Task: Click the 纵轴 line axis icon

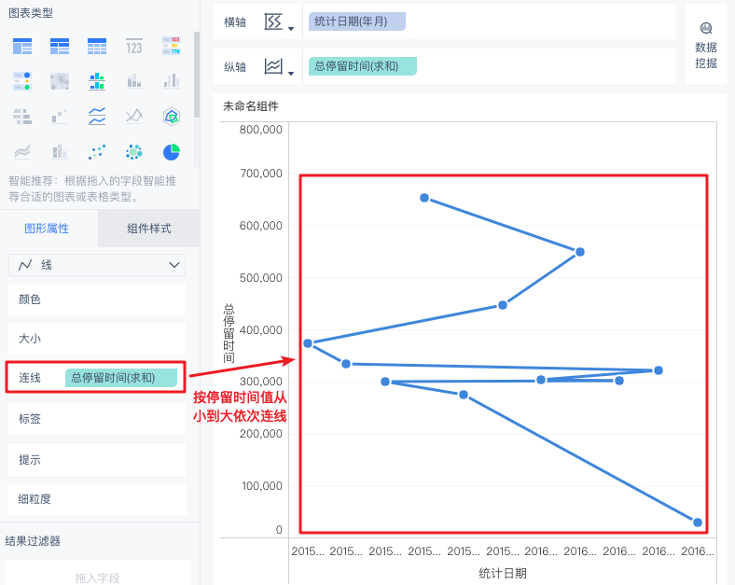Action: pyautogui.click(x=273, y=66)
